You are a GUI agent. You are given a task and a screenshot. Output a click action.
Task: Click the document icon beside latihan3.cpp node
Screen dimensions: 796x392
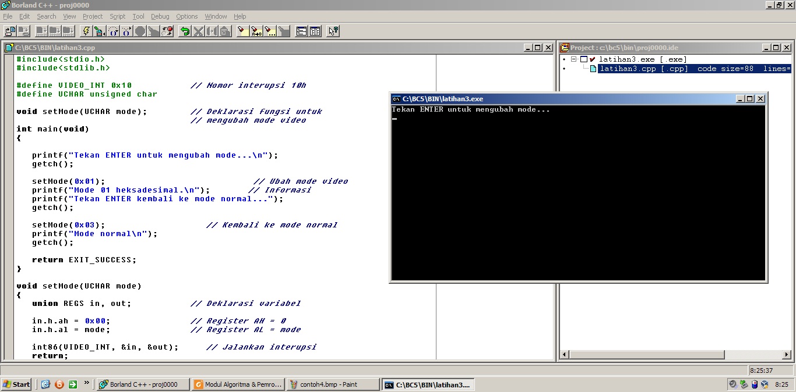point(593,69)
